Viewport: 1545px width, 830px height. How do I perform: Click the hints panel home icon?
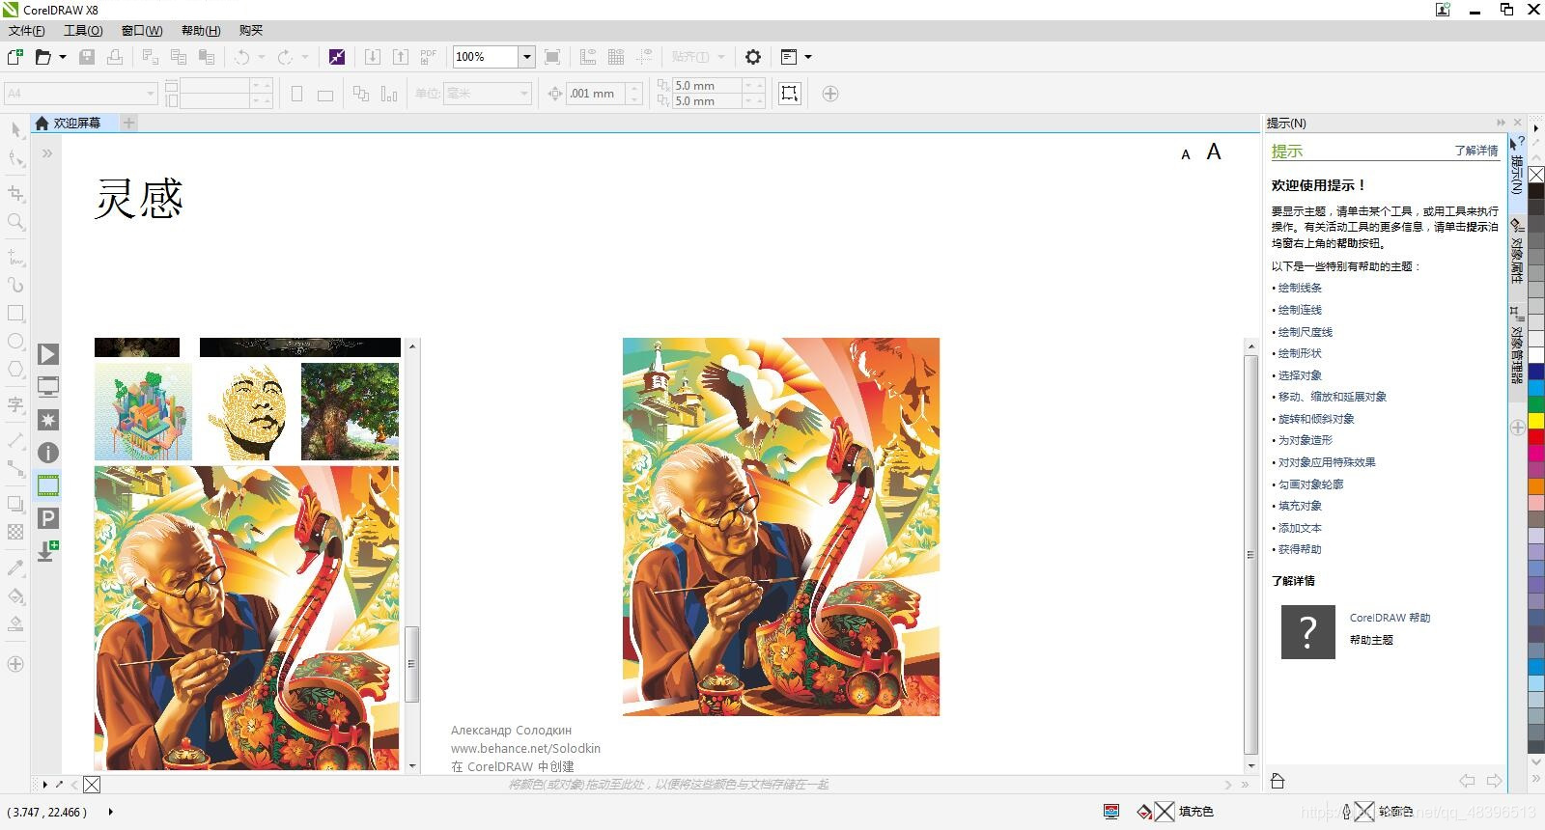click(x=1278, y=781)
